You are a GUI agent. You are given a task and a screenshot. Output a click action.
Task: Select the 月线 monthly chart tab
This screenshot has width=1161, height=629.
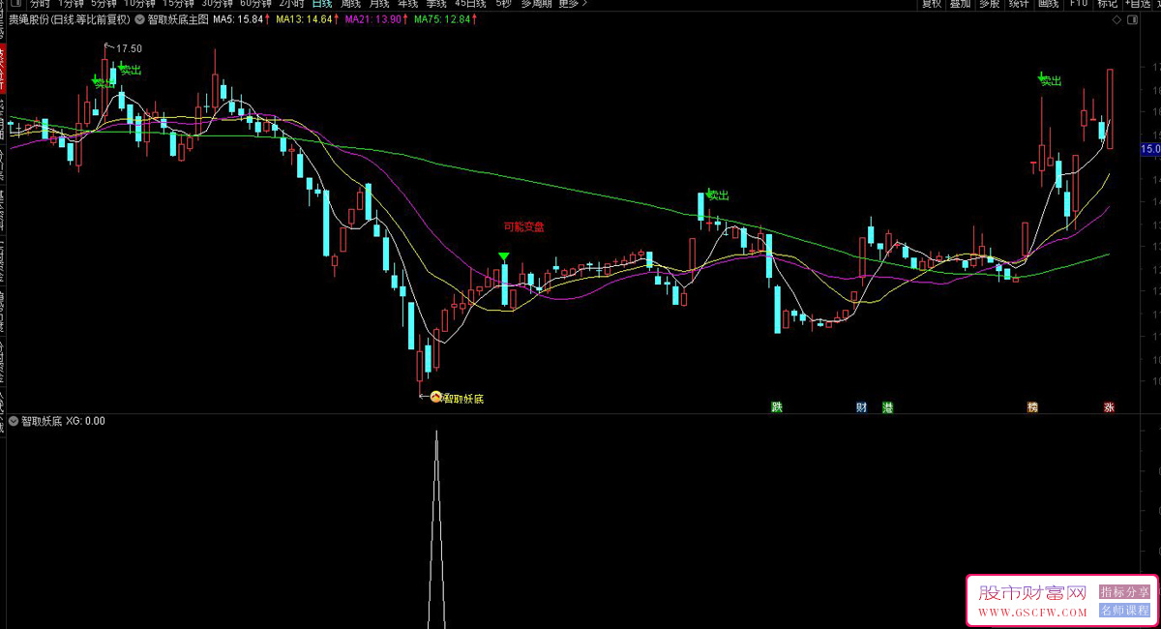[x=378, y=4]
